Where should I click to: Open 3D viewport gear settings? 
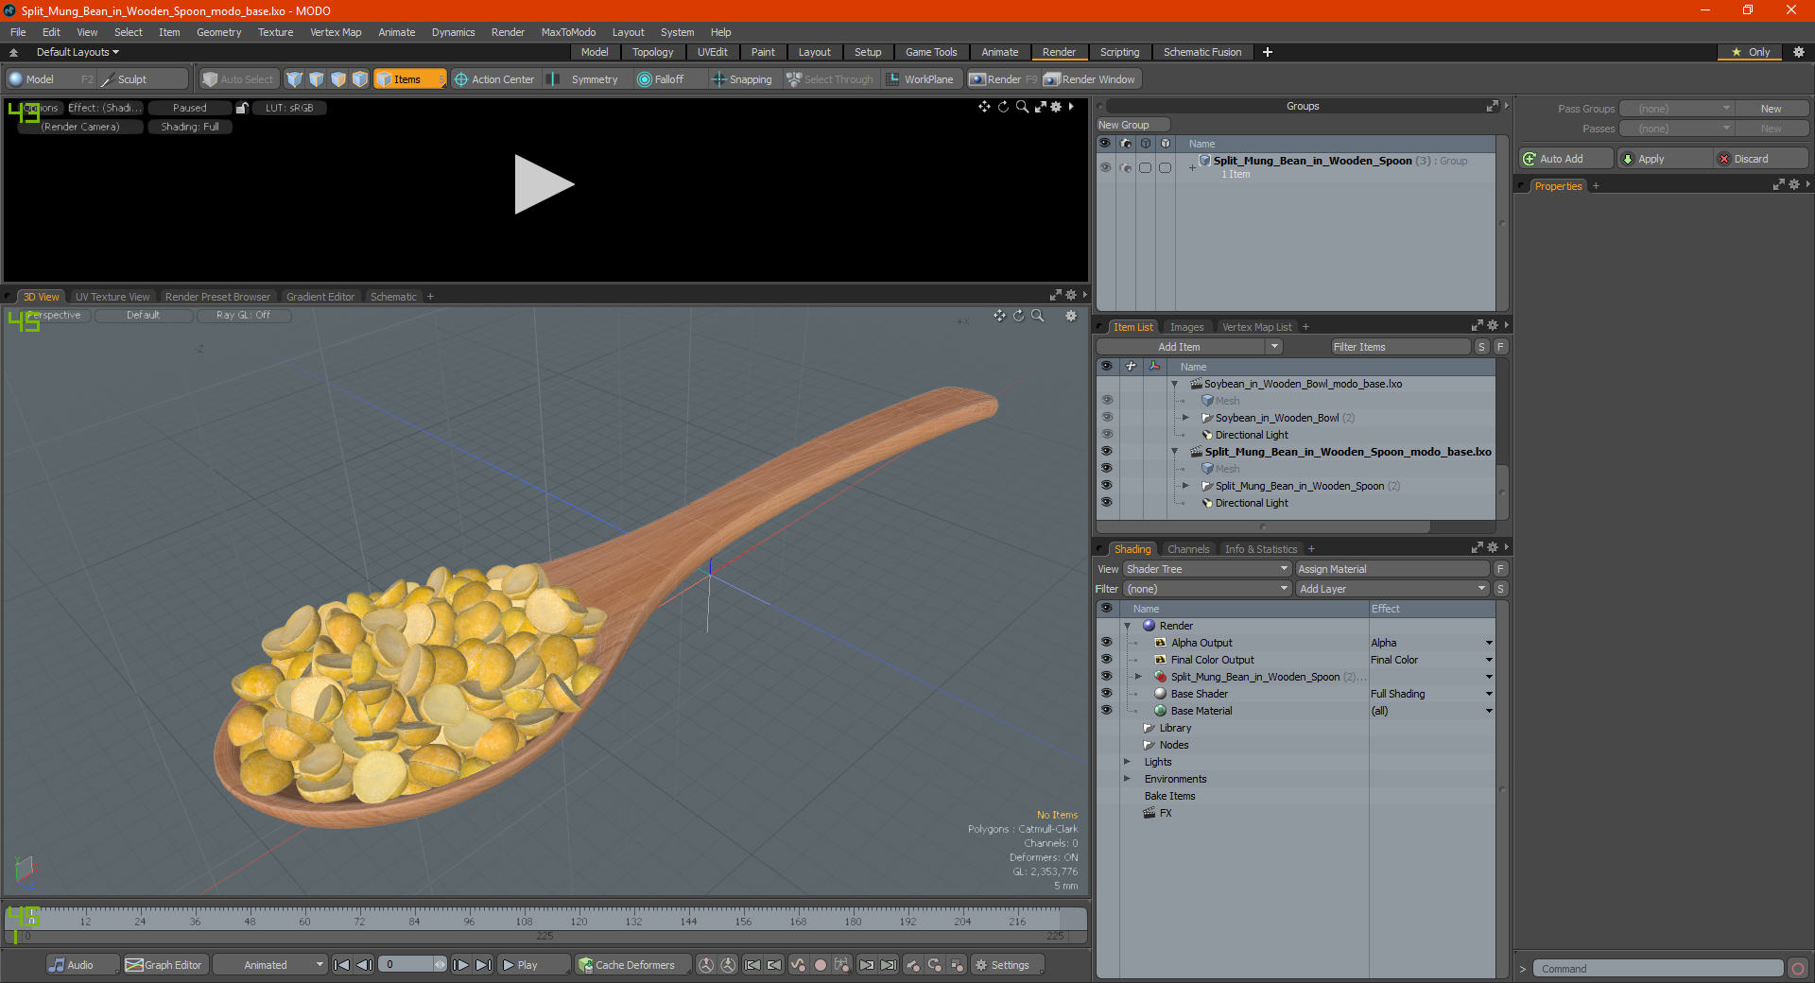coord(1071,316)
